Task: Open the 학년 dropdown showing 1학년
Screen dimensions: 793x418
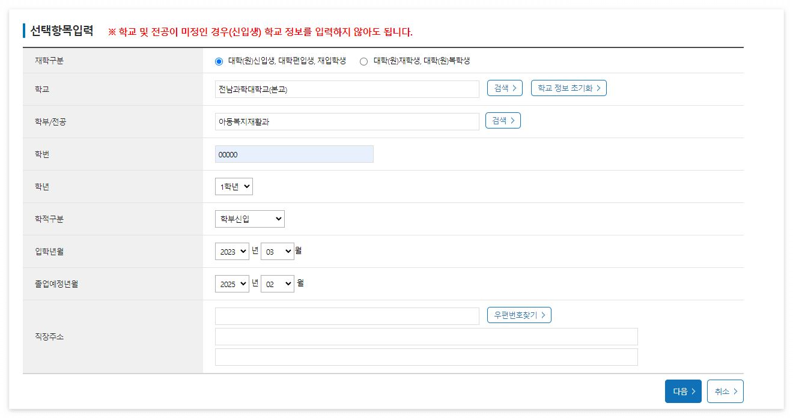Action: [233, 186]
